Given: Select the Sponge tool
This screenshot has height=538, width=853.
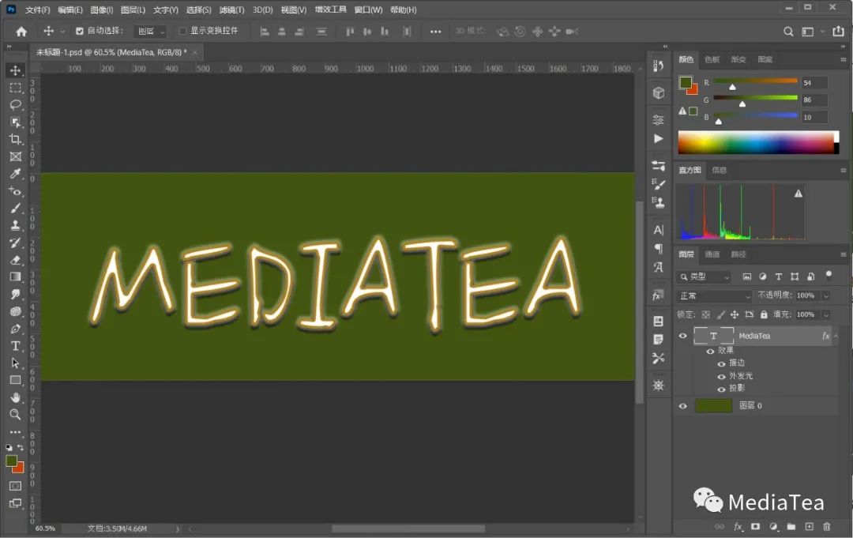Looking at the screenshot, I should point(15,312).
